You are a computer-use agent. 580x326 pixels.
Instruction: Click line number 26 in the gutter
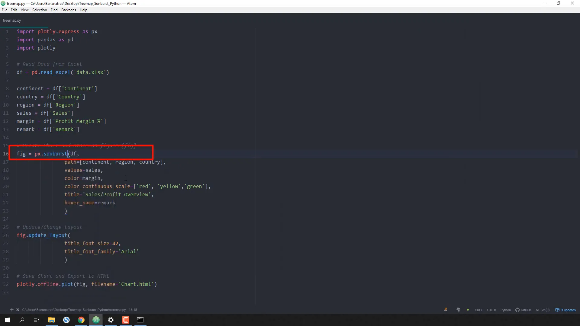click(x=6, y=235)
